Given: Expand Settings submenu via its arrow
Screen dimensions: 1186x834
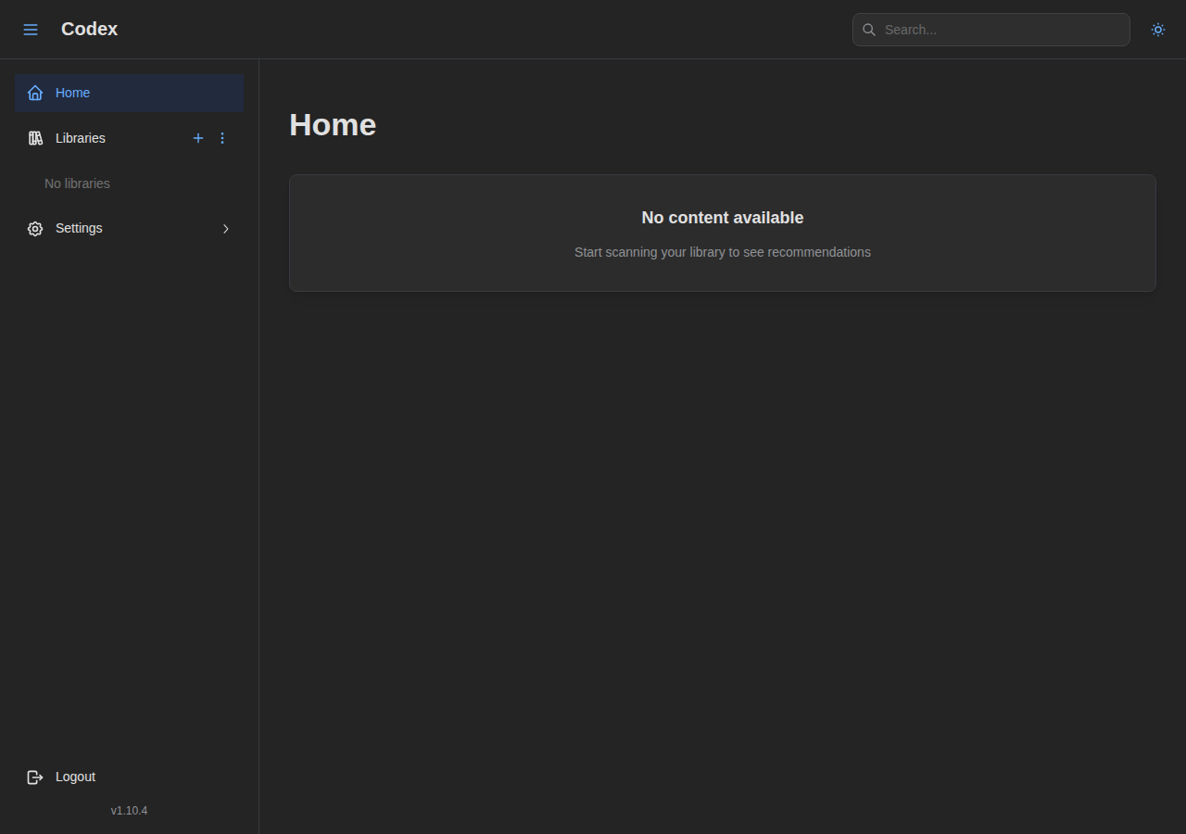Looking at the screenshot, I should pyautogui.click(x=226, y=228).
